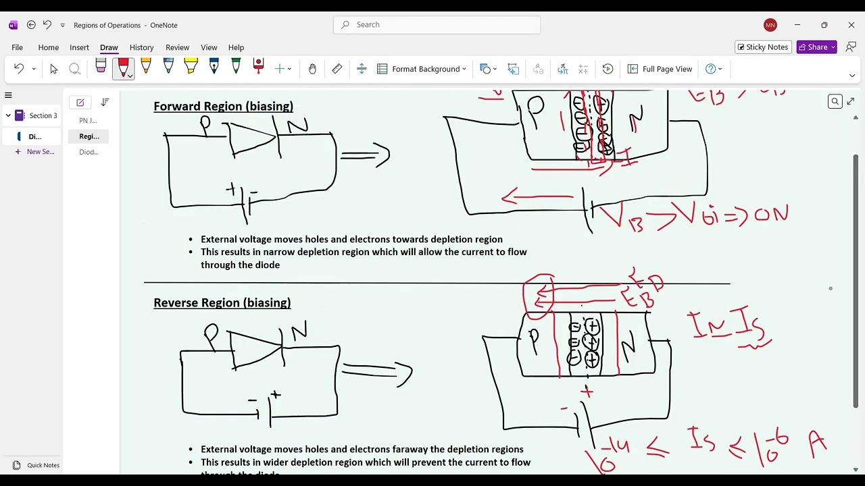The image size is (865, 486).
Task: Open the red pen options dropdown arrow
Action: (x=130, y=76)
